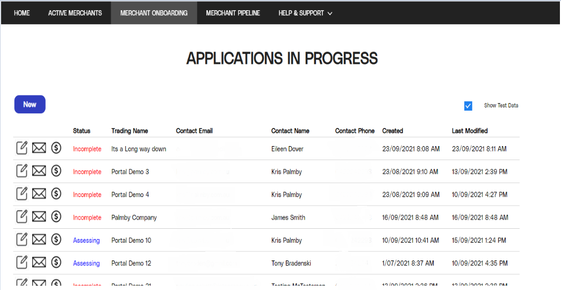Click dollar icon for Portal Demo 4
Image resolution: width=561 pixels, height=290 pixels.
[56, 194]
